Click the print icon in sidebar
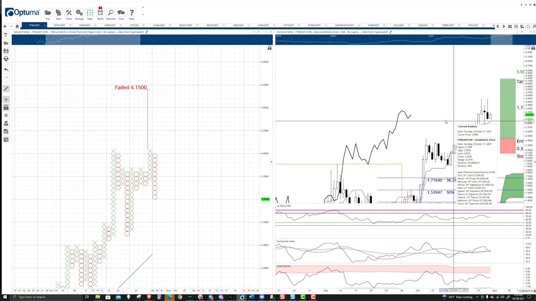Image resolution: width=536 pixels, height=301 pixels. [x=6, y=59]
